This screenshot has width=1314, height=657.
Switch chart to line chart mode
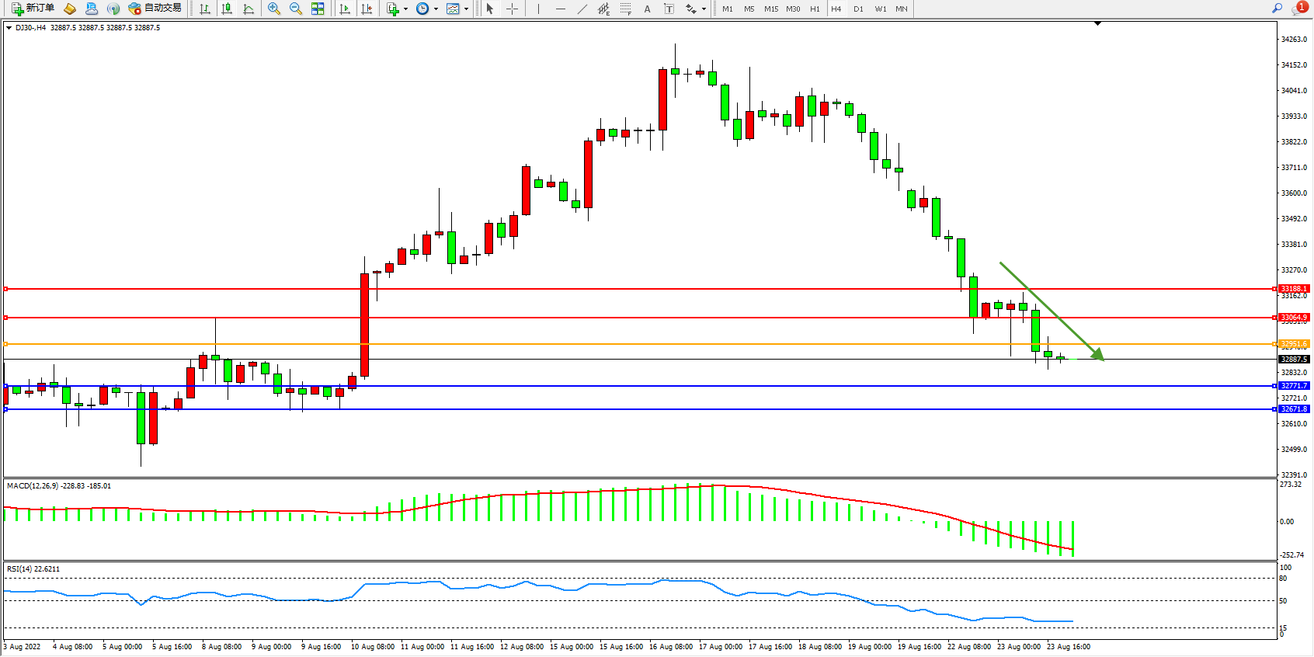[x=249, y=9]
